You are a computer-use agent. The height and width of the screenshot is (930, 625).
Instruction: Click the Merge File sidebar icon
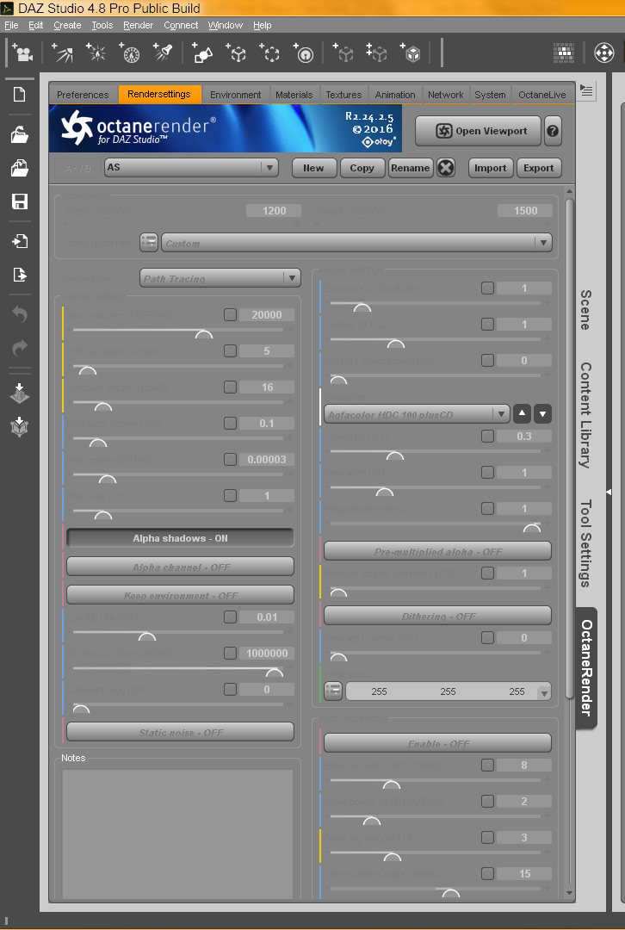[x=20, y=169]
